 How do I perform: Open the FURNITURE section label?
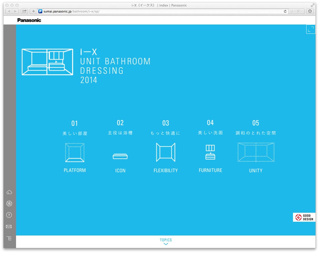[x=211, y=171]
